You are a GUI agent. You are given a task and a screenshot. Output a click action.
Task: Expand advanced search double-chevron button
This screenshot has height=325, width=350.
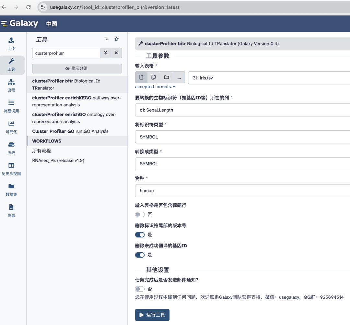[105, 53]
